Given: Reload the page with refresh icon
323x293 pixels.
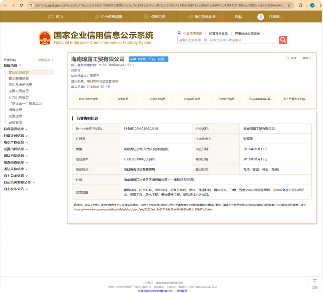Looking at the screenshot, I should click(21, 5).
